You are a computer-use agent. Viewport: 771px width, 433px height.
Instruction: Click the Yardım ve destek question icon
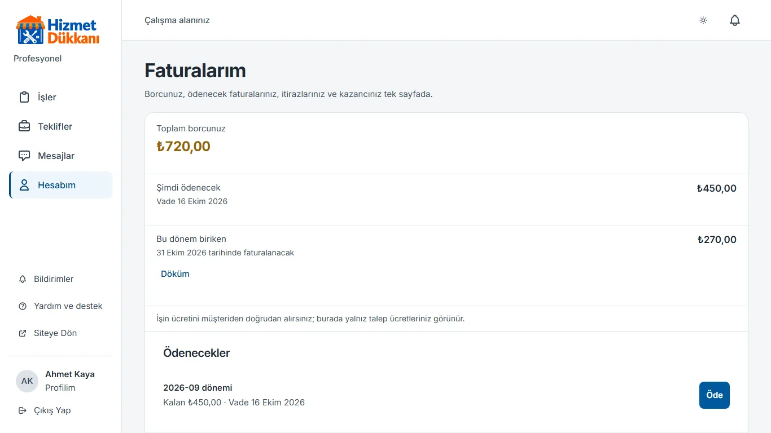click(x=23, y=306)
